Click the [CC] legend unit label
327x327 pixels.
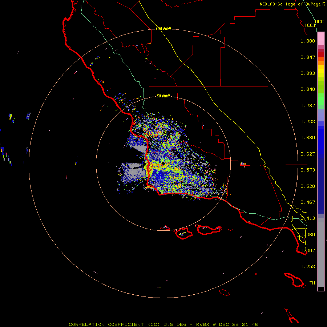[310, 25]
